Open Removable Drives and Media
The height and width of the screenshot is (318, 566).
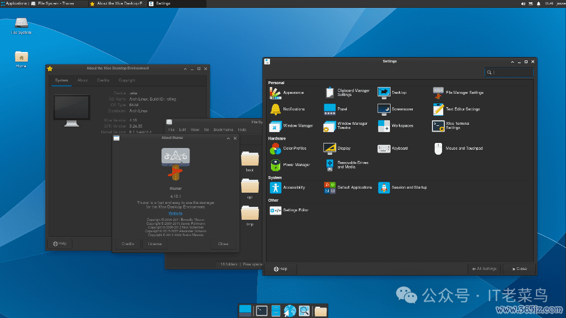coord(346,165)
